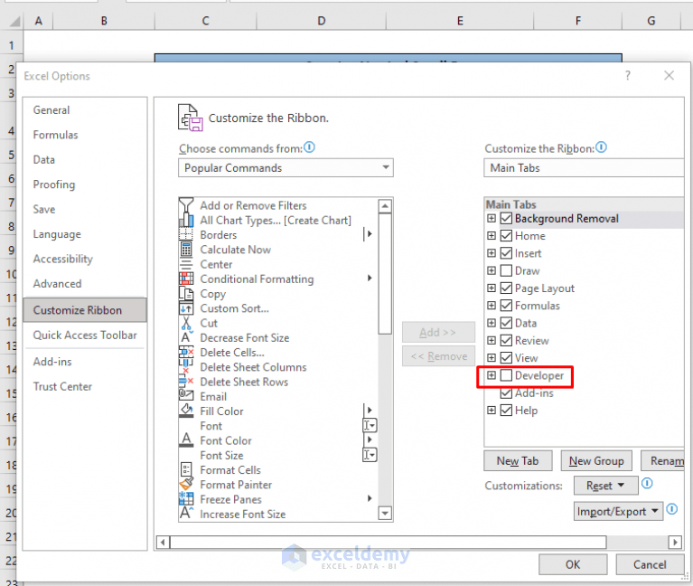Screen dimensions: 693x586
Task: Click the Calculate Now calculator icon
Action: pyautogui.click(x=186, y=250)
